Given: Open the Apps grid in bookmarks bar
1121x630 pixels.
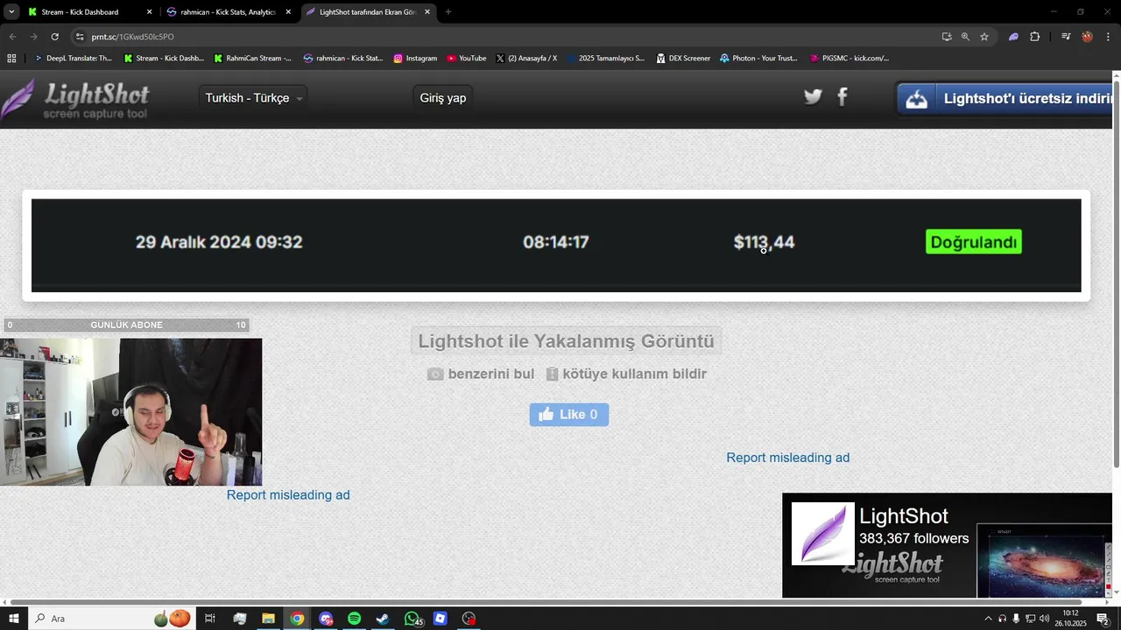Looking at the screenshot, I should pos(11,59).
